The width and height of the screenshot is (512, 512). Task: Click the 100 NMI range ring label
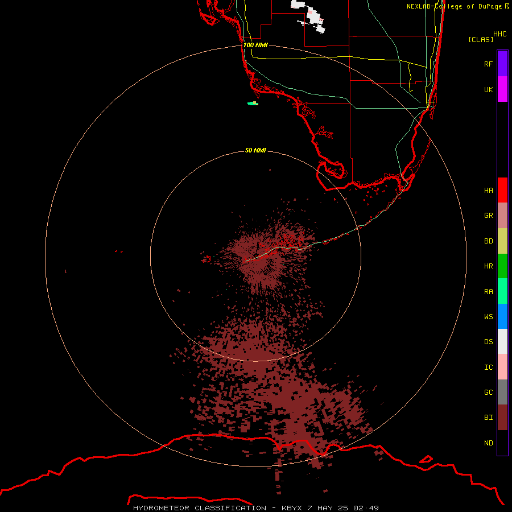tap(255, 45)
